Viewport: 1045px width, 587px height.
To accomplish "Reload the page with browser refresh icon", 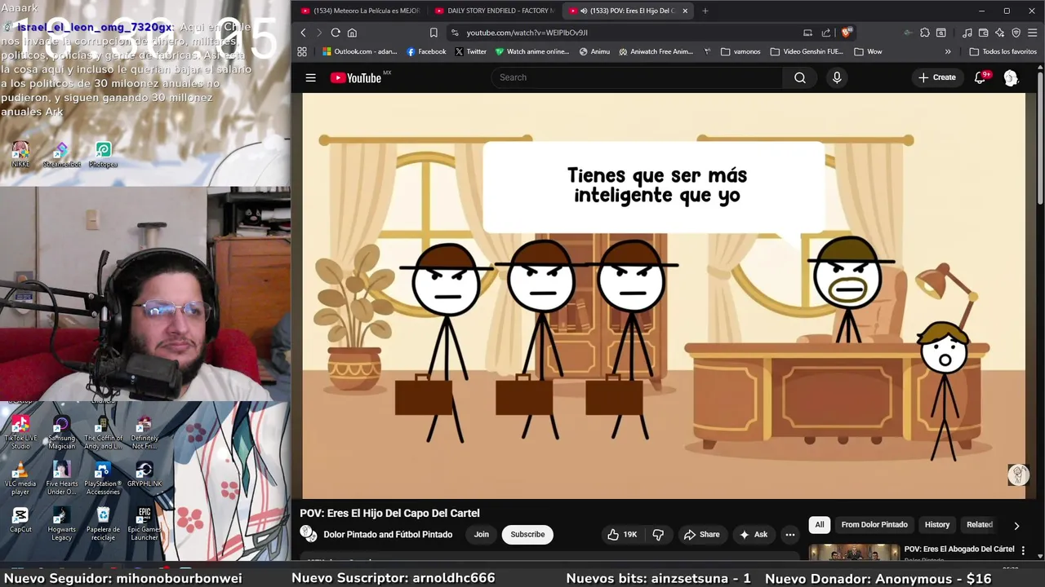I will [x=336, y=33].
